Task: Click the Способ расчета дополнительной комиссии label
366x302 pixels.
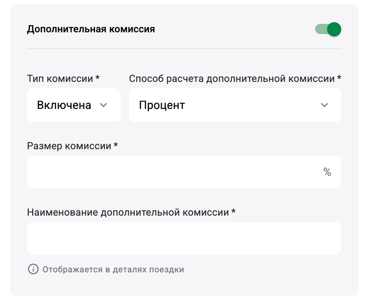Action: [232, 79]
